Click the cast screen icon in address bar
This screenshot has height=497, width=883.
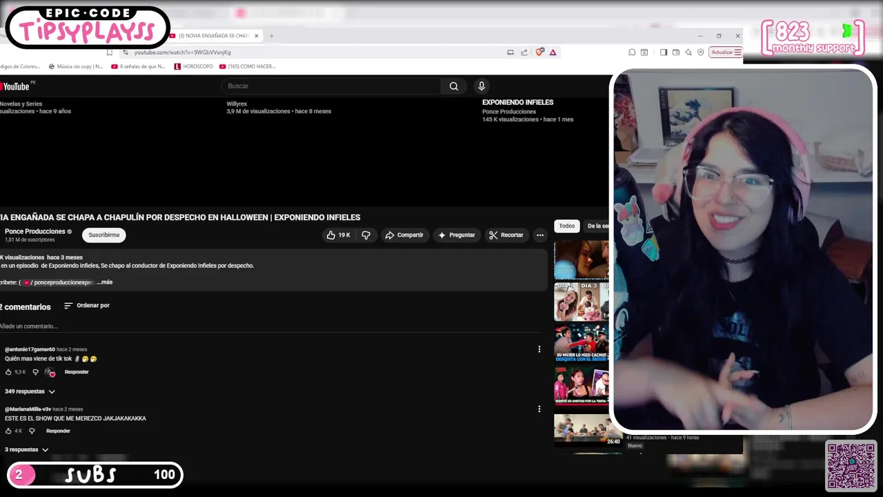(x=510, y=52)
